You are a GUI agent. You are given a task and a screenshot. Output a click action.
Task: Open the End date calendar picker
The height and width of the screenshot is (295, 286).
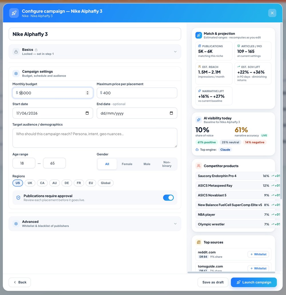coord(171,113)
